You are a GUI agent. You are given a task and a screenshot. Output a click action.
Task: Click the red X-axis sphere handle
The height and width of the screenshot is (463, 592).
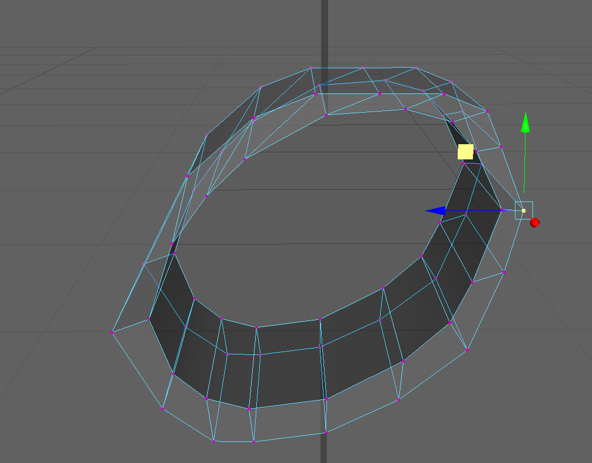[534, 222]
